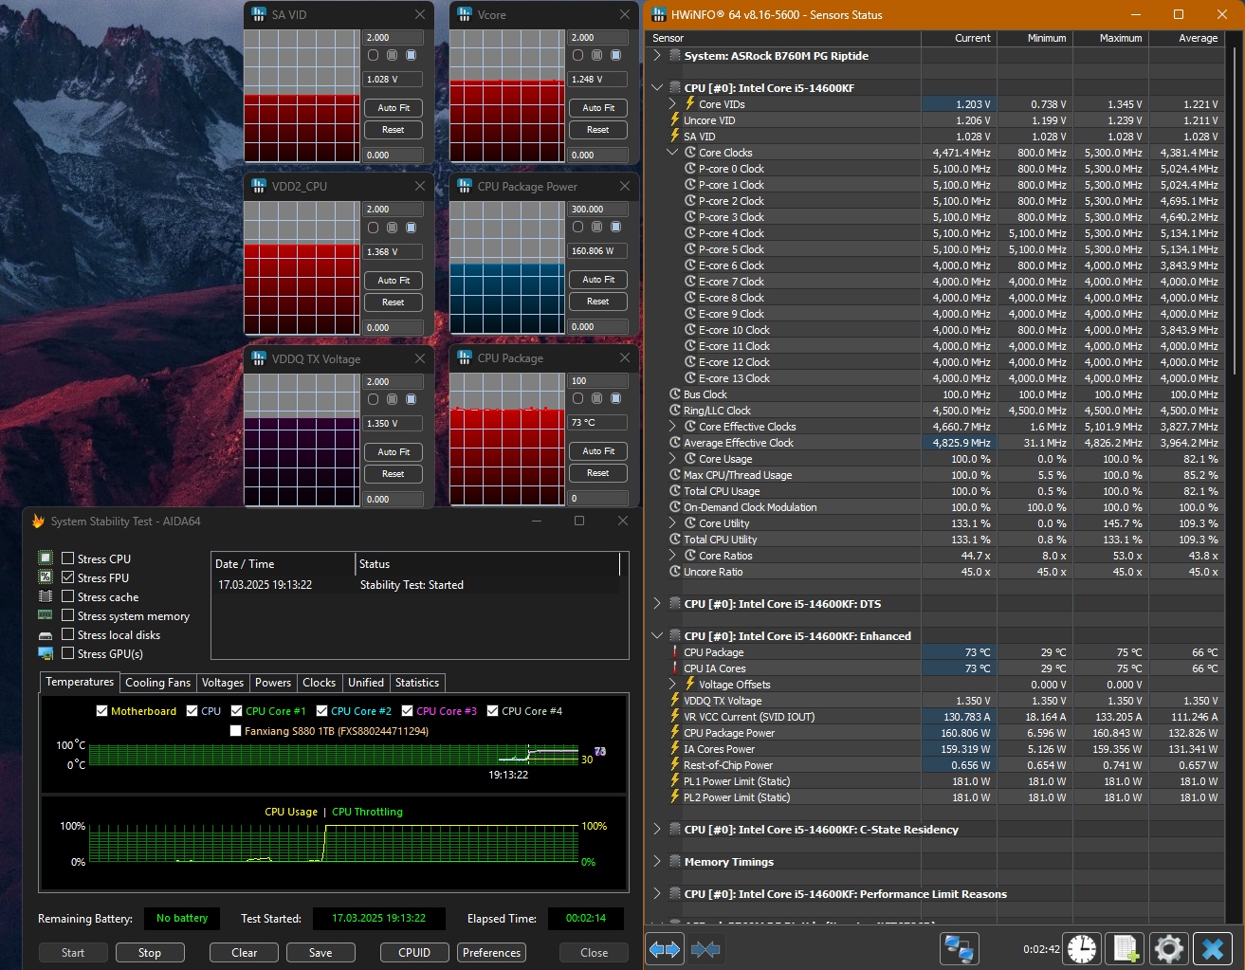Select the dark color option in CPU Package graph
Image resolution: width=1245 pixels, height=970 pixels.
[x=577, y=399]
